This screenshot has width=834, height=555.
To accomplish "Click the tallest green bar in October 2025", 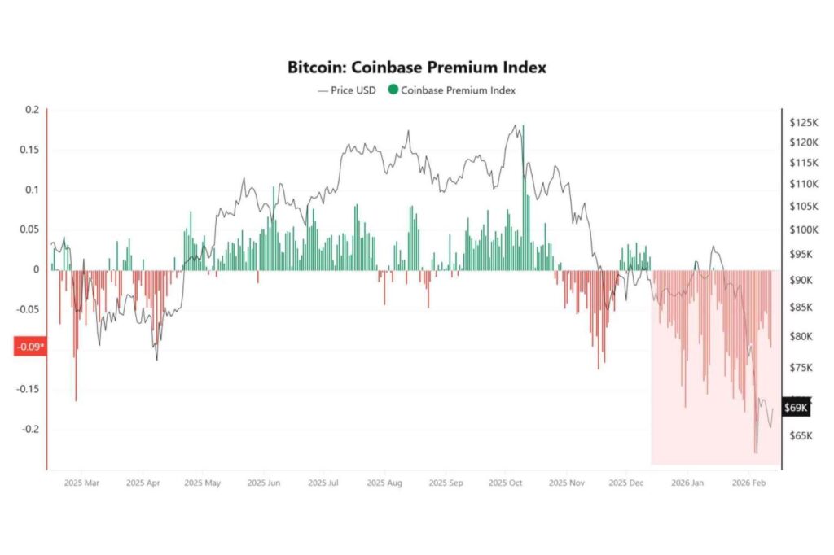I will 523,195.
